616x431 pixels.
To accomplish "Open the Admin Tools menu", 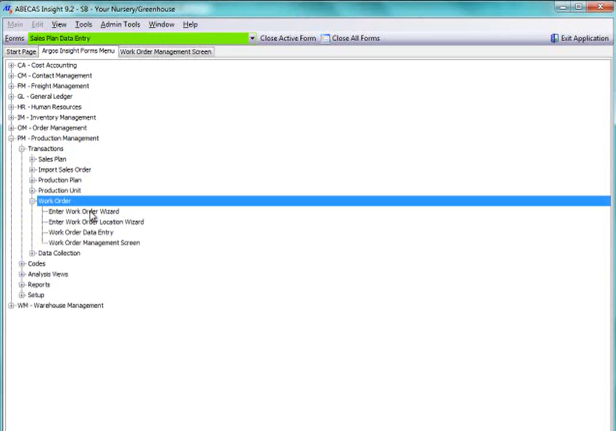I will click(x=120, y=24).
